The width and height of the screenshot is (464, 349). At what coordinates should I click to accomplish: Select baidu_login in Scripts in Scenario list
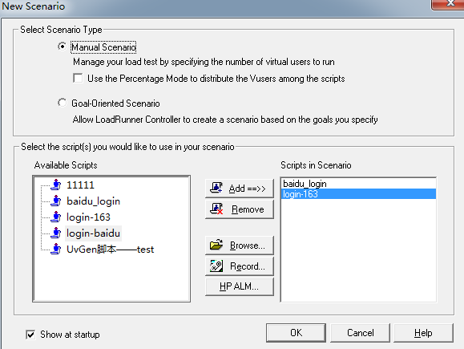(358, 184)
